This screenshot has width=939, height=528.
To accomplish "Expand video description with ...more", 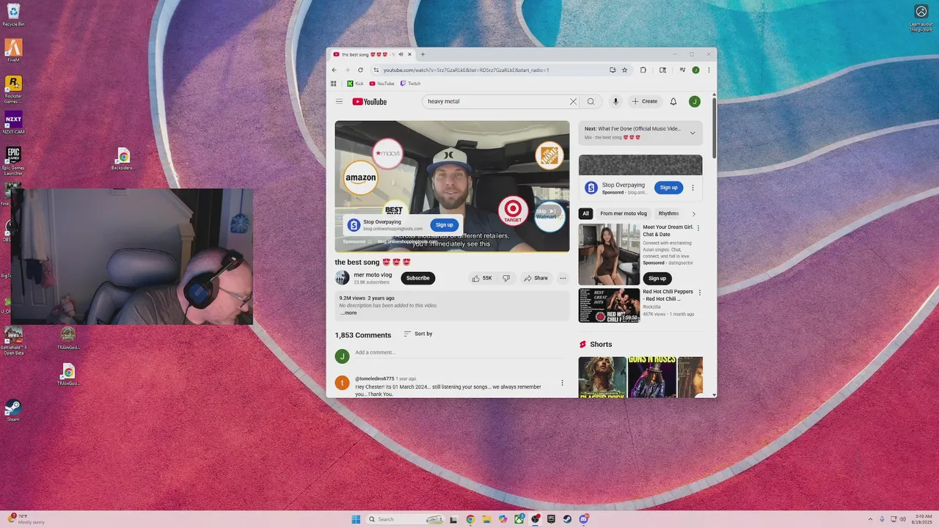I will pyautogui.click(x=348, y=313).
